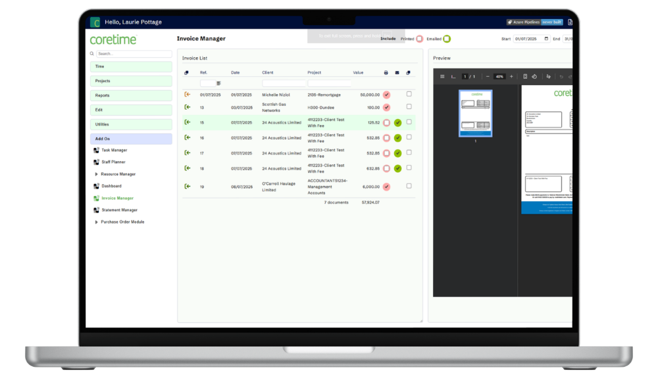Open Task Manager from the sidebar
This screenshot has width=658, height=378.
(114, 150)
